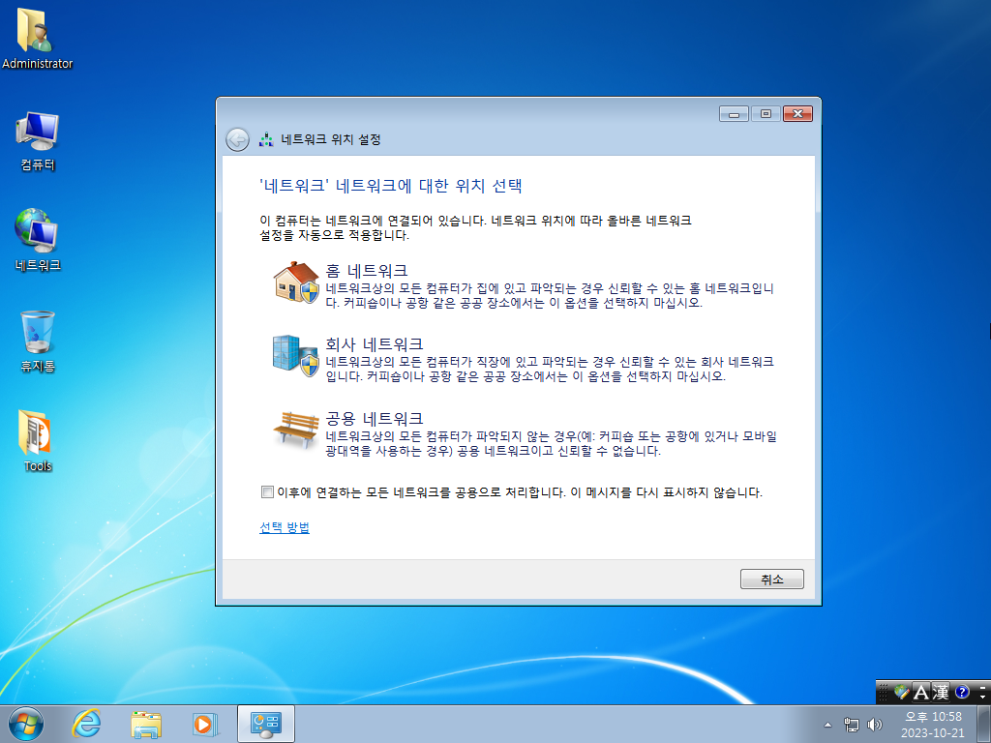Open language bar help icon
Screen dimensions: 991x743
pos(962,693)
